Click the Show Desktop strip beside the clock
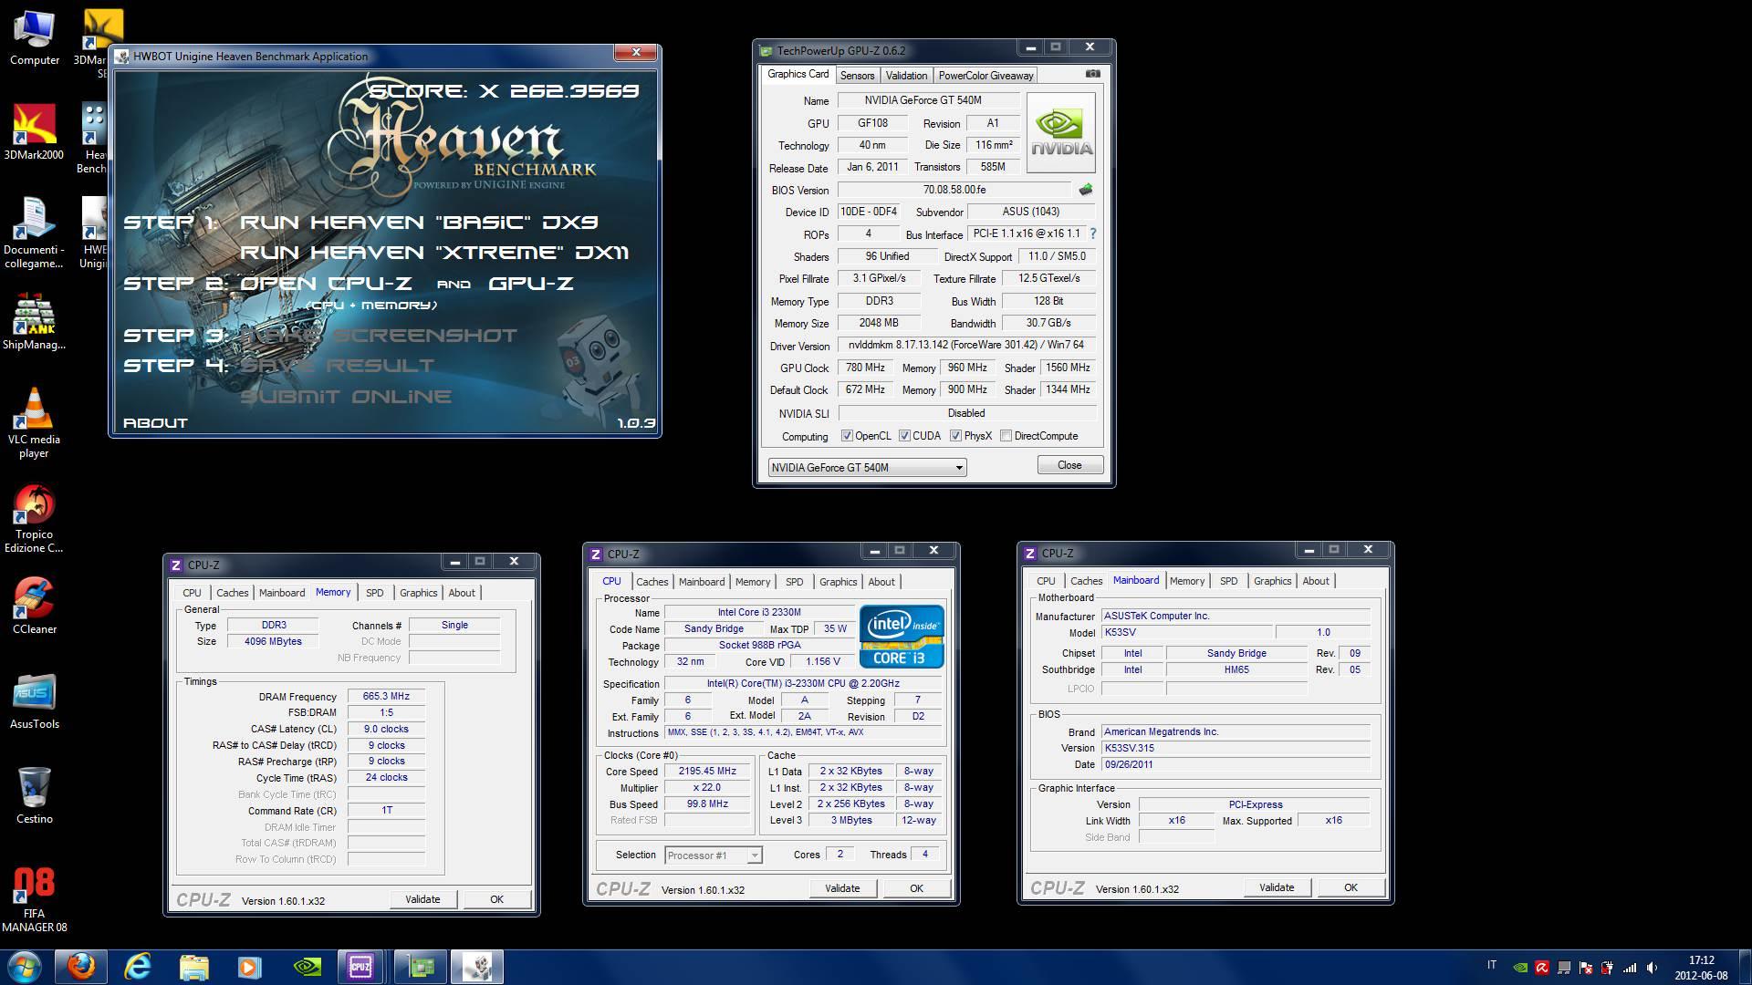1752x985 pixels. [x=1745, y=967]
